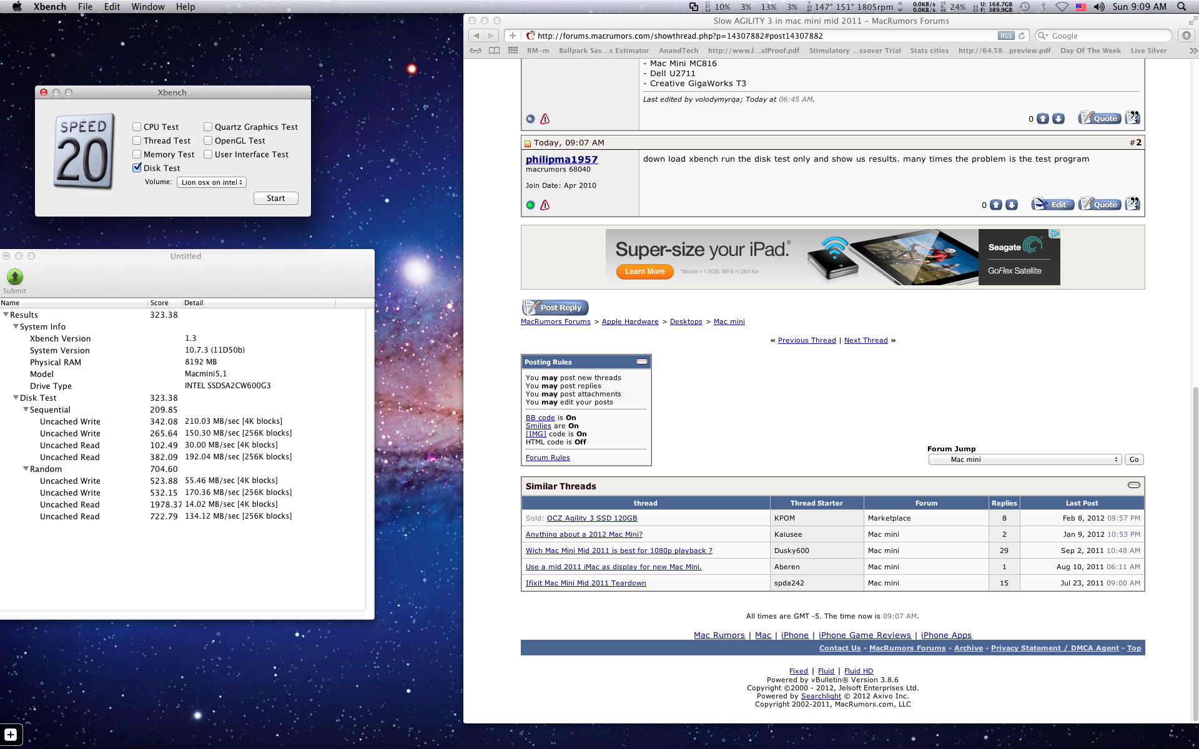
Task: Go forward in Safari
Action: 491,36
